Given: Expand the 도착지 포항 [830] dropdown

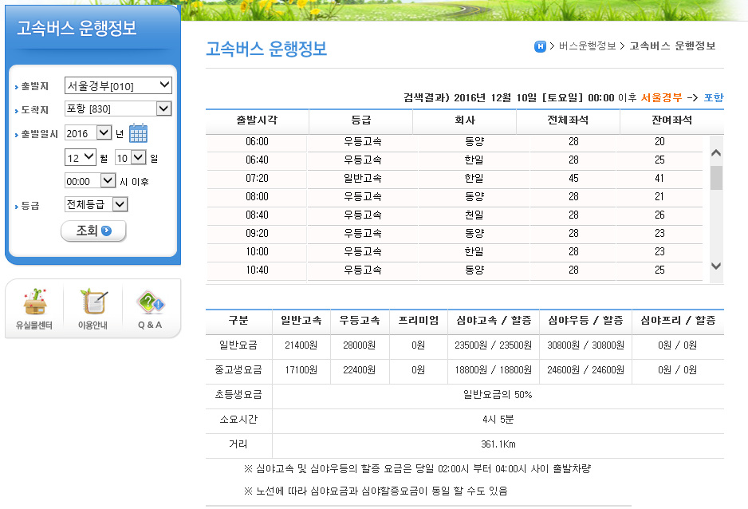Looking at the screenshot, I should point(118,109).
